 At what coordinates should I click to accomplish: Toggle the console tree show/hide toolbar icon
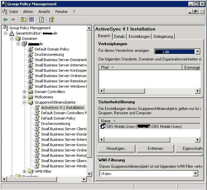(31, 20)
